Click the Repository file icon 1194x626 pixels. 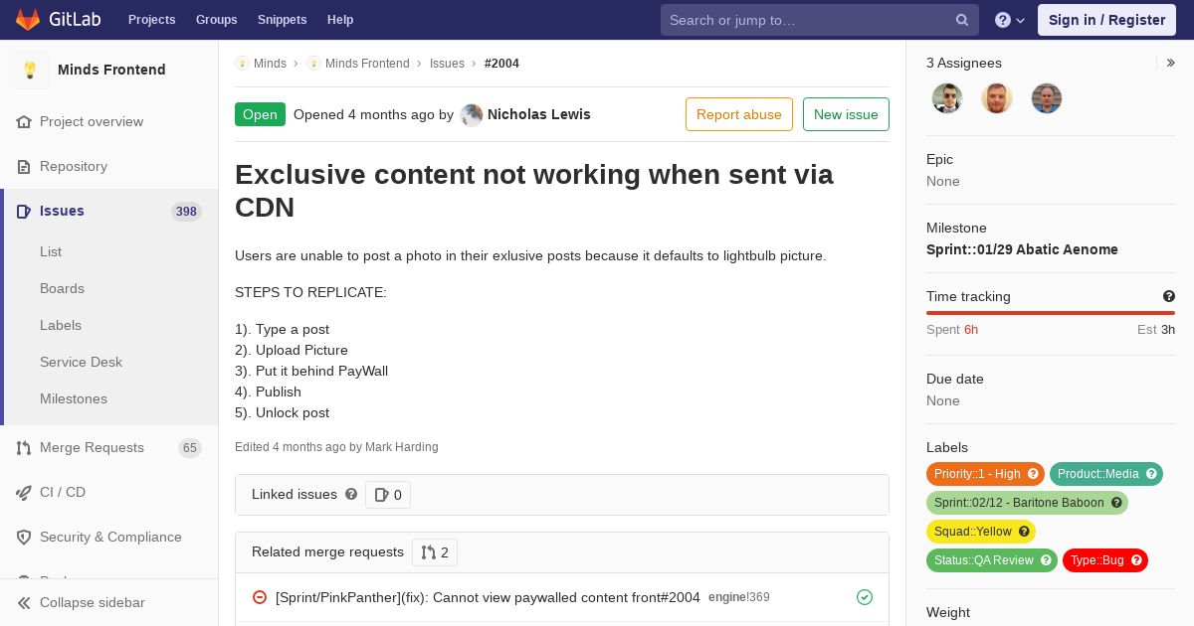tap(24, 167)
